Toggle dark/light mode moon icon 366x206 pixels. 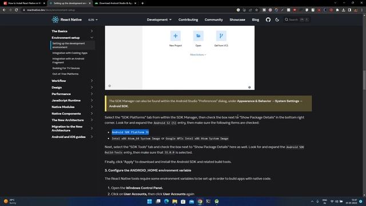tap(277, 20)
